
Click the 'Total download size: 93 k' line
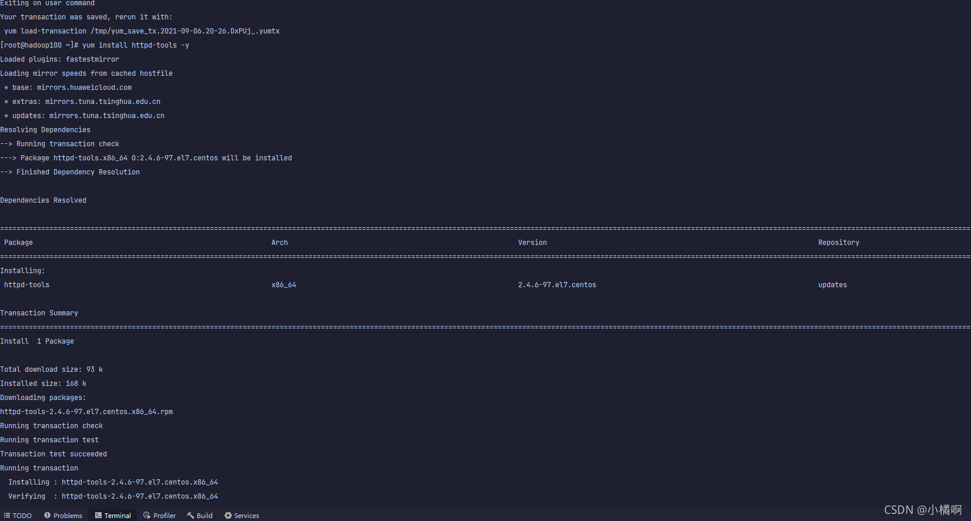(x=51, y=369)
